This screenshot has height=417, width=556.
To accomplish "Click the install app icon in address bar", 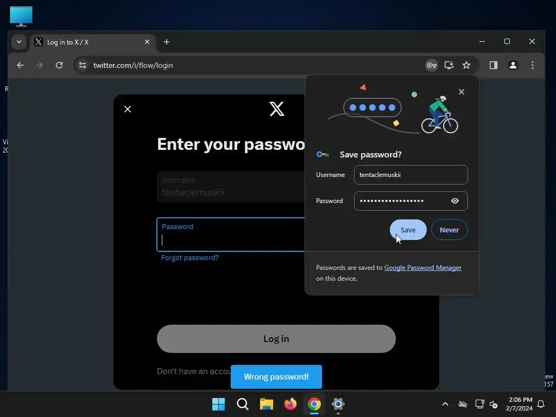I will (449, 65).
